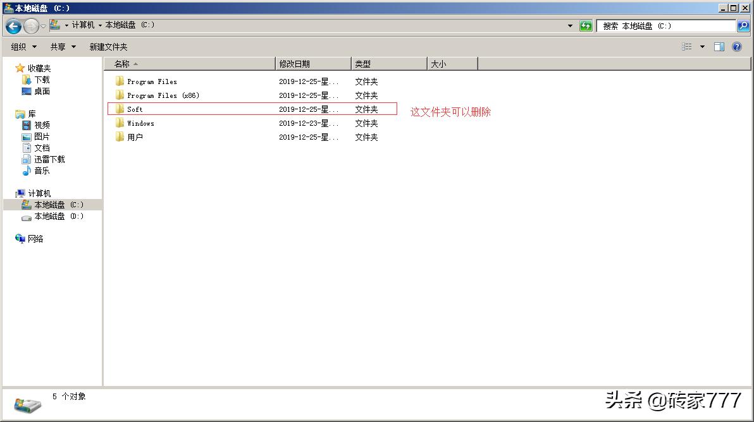Sort by the 类型 column header

pyautogui.click(x=390, y=64)
